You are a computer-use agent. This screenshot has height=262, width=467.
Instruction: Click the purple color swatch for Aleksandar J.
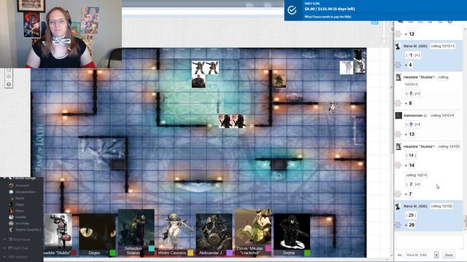click(x=229, y=253)
